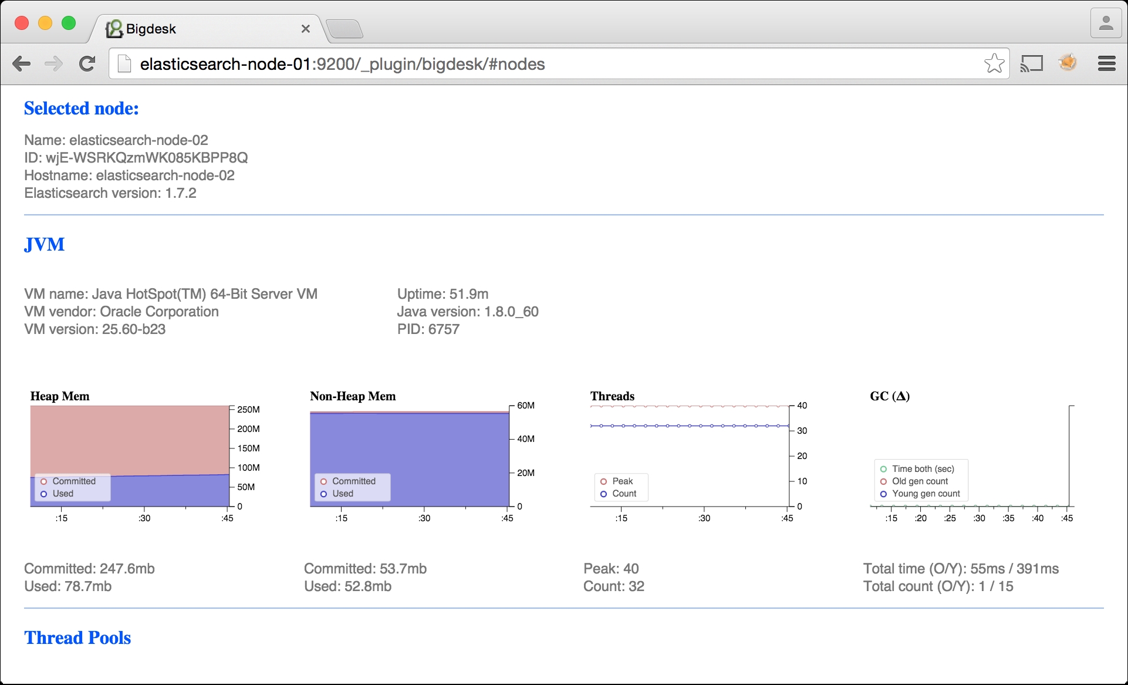
Task: Click the Thread Pools section heading
Action: tap(77, 637)
